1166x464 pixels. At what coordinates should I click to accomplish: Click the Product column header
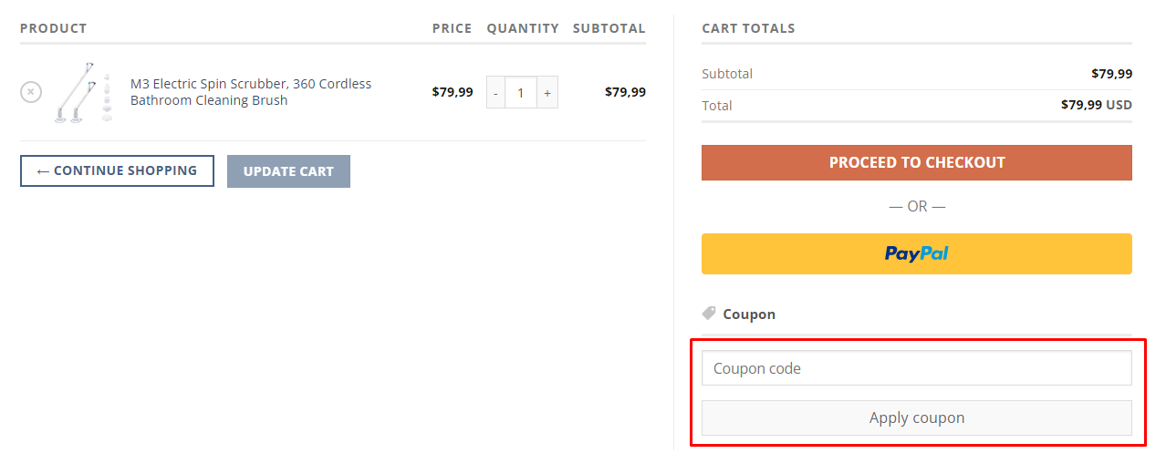click(54, 28)
